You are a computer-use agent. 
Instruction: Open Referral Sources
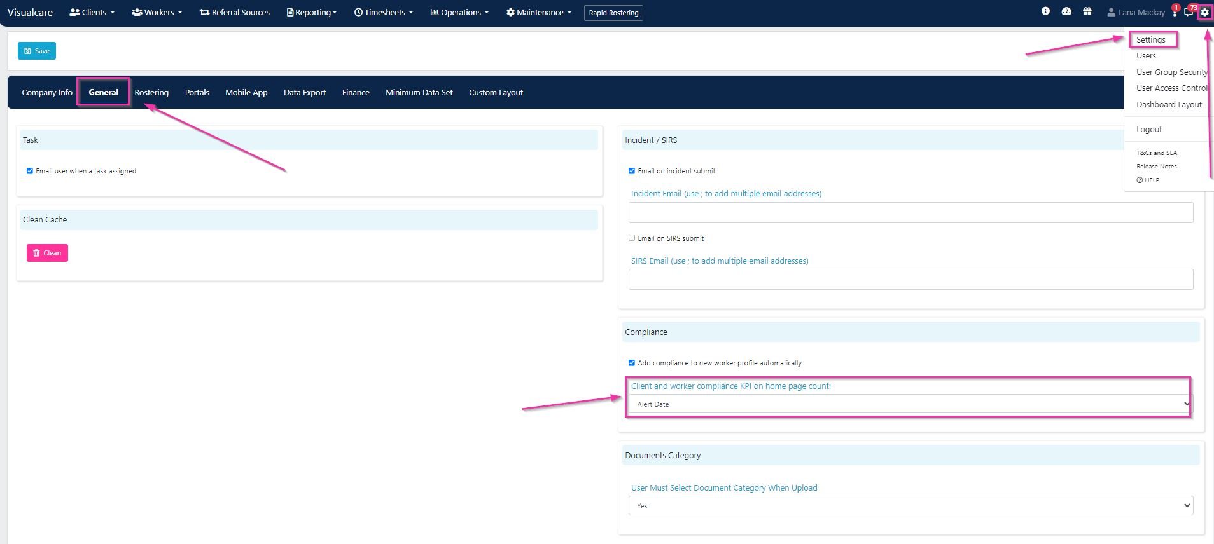click(235, 12)
